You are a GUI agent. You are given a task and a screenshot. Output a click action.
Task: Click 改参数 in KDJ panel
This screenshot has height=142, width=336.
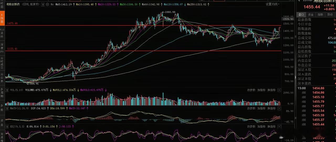tap(251, 126)
